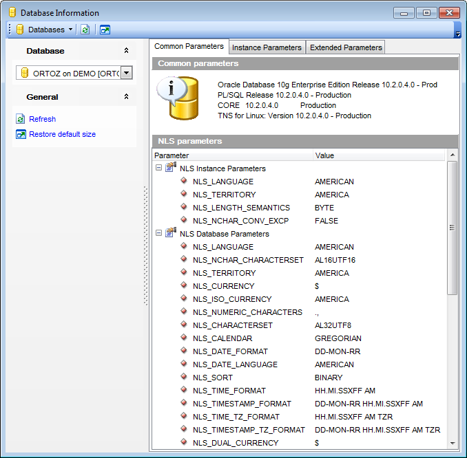Click the scroll down arrow of parameters list

coord(453,444)
